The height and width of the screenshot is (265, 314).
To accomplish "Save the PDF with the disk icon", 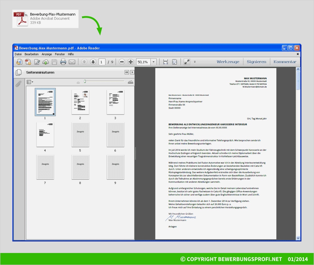I will click(x=54, y=62).
